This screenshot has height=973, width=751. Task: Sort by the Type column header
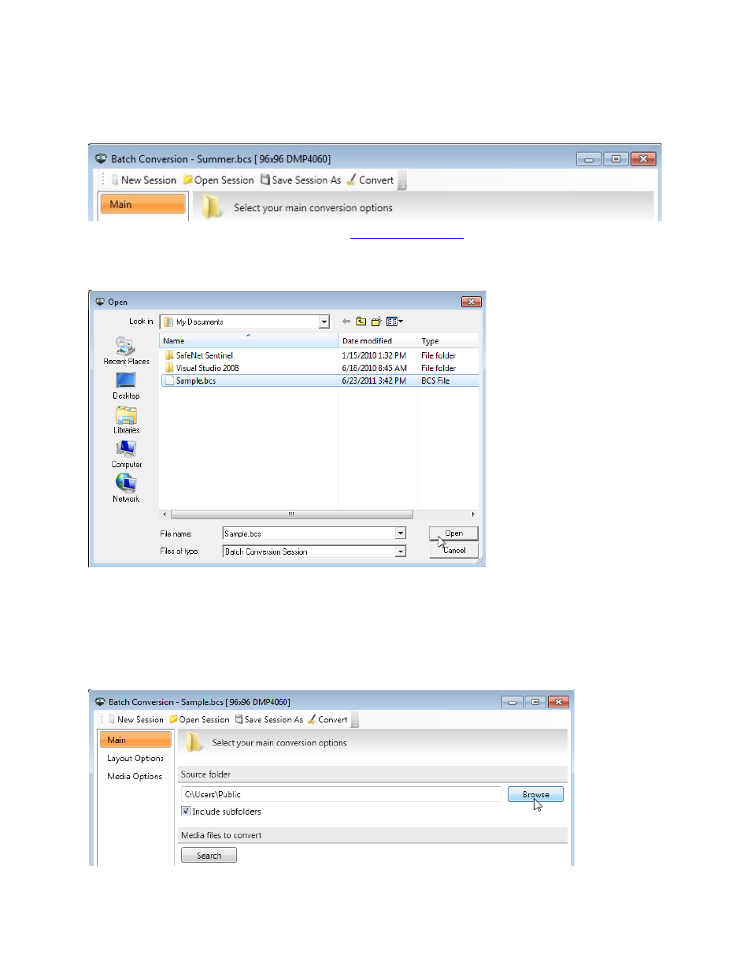click(x=448, y=341)
